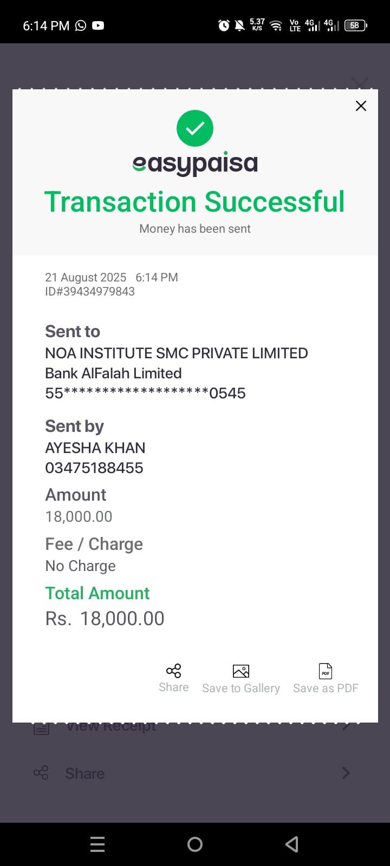Select the transaction ID number text
Screen dimensions: 390x866
click(90, 292)
